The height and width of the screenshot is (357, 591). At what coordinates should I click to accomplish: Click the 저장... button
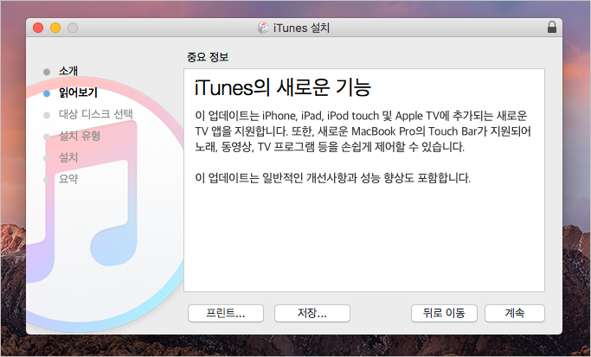(312, 313)
